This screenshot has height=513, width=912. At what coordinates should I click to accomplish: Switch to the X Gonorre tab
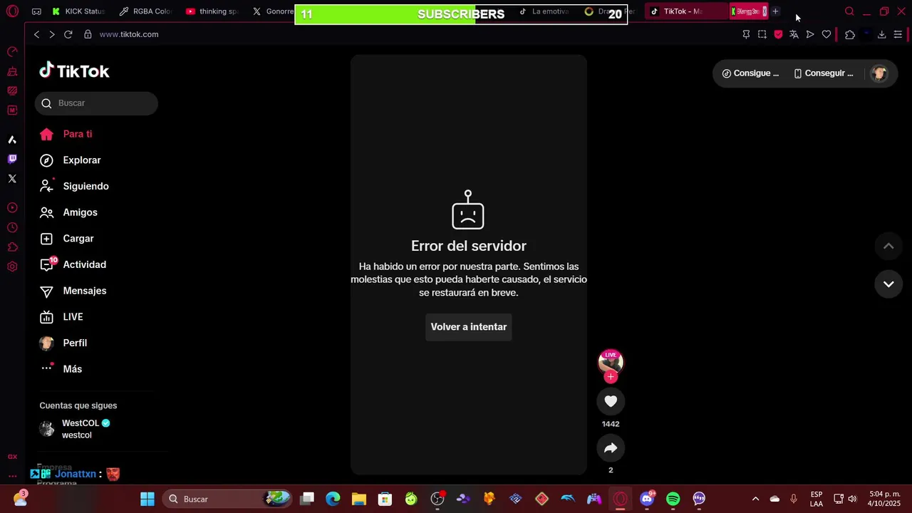[272, 11]
